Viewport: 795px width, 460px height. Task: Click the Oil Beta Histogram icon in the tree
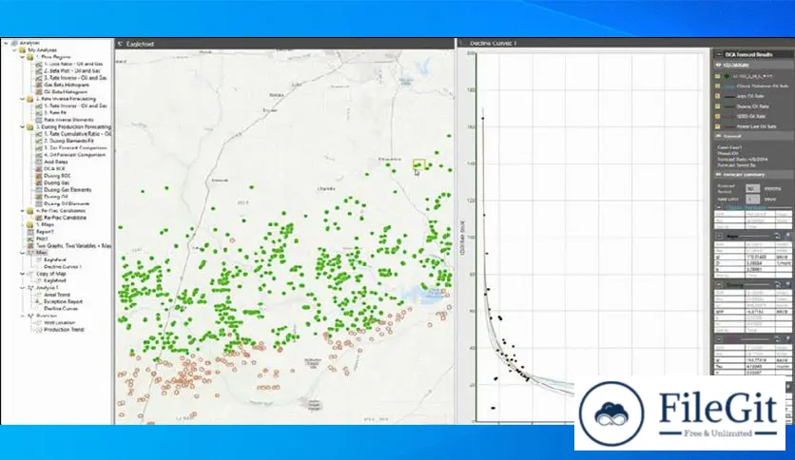pyautogui.click(x=39, y=91)
